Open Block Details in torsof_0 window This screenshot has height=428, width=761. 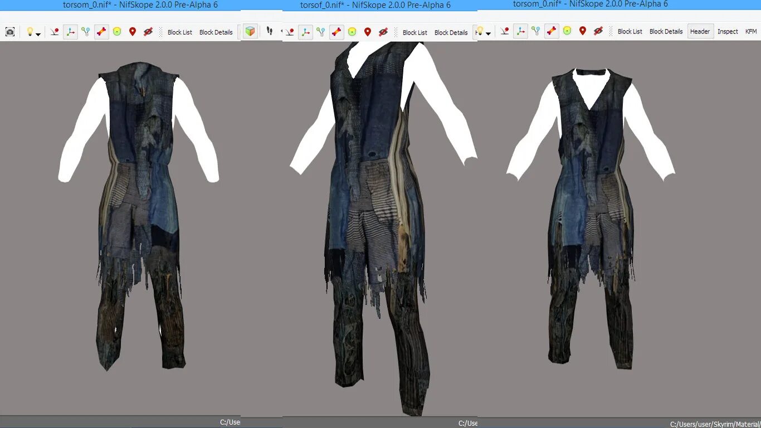point(451,33)
